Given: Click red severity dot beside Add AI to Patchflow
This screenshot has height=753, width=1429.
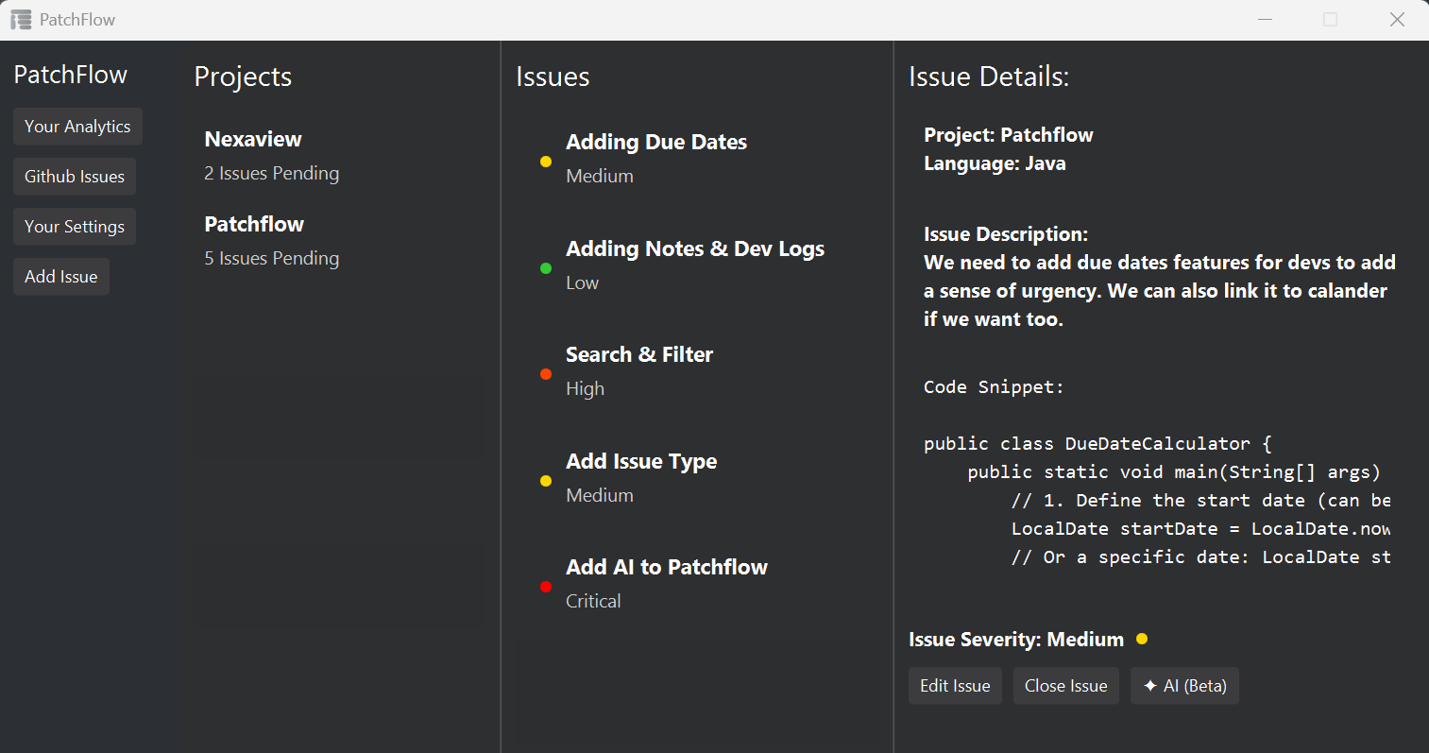Looking at the screenshot, I should click(x=546, y=587).
